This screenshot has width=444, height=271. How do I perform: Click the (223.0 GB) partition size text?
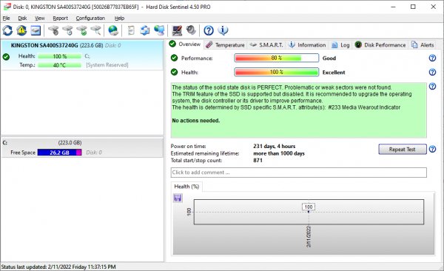(70, 143)
